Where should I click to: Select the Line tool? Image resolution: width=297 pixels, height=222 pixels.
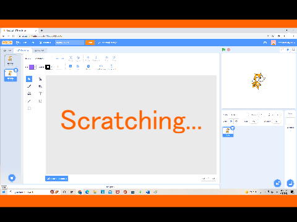pyautogui.click(x=29, y=101)
